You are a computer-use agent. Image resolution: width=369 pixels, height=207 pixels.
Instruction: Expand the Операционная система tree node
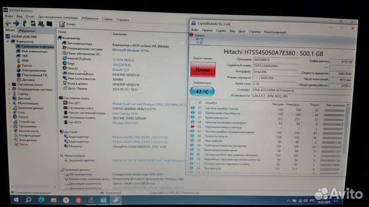9,89
